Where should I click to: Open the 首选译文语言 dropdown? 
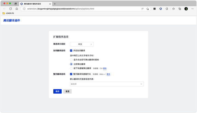point(82,44)
